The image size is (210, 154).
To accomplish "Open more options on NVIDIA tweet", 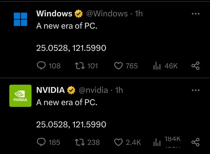I will click(x=196, y=90).
